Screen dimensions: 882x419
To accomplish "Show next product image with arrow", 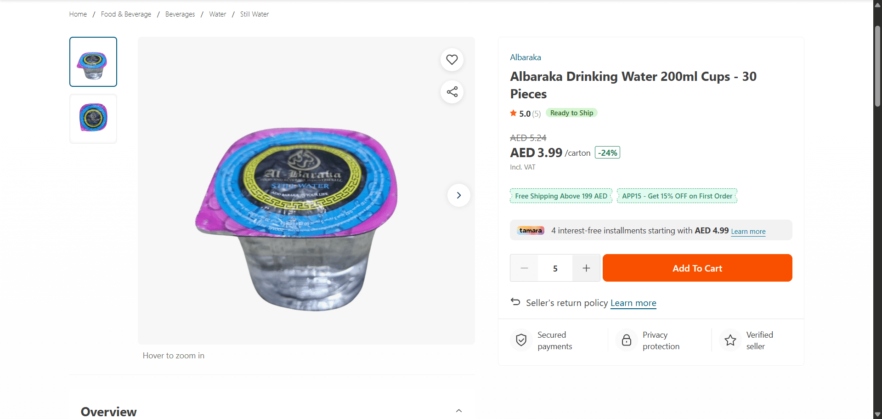I will click(458, 195).
